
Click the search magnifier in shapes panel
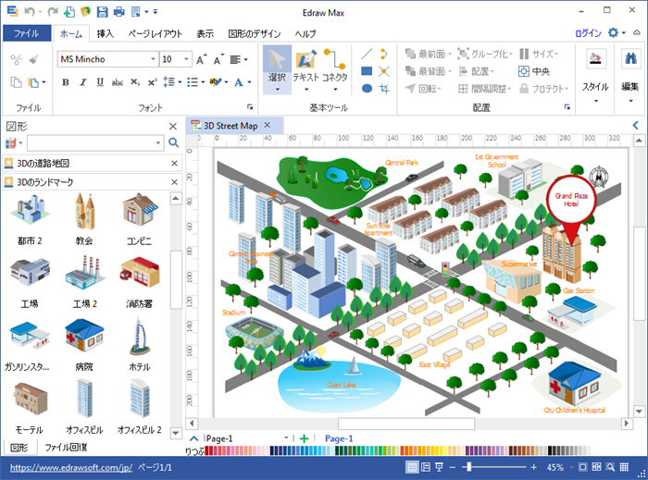coord(173,142)
